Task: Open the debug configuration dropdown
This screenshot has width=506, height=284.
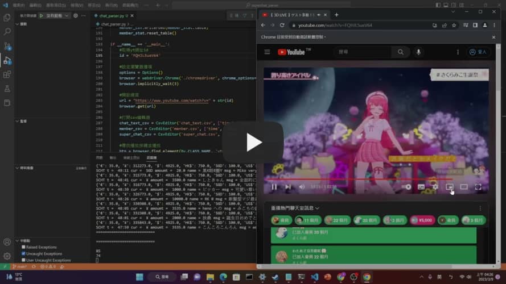Action: coord(57,15)
